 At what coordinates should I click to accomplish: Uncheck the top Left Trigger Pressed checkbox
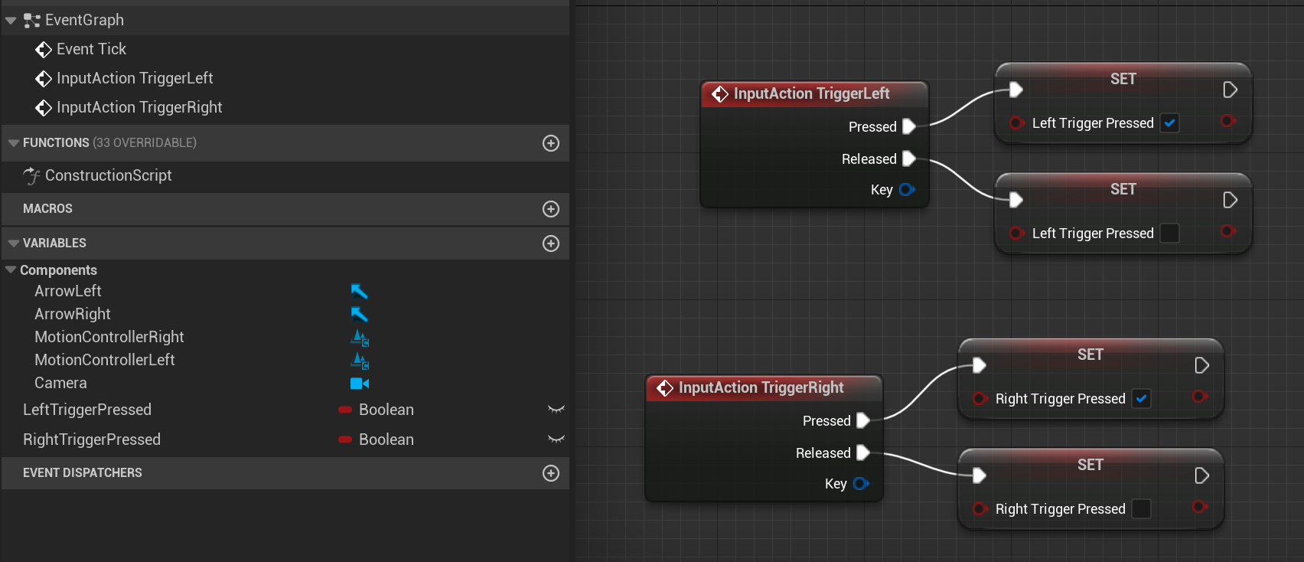point(1169,123)
